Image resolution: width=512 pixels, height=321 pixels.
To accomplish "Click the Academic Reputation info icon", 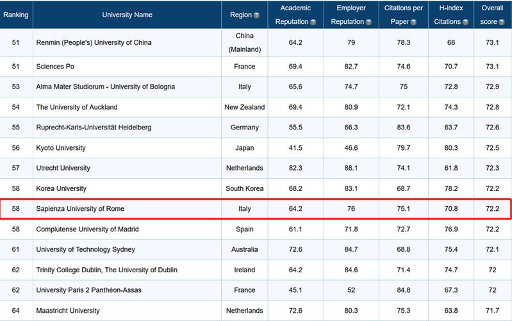I will (x=313, y=22).
